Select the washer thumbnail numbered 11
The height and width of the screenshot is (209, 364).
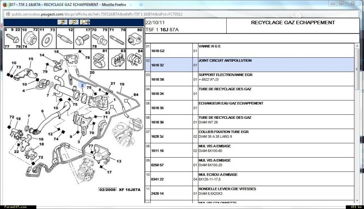pos(47,38)
